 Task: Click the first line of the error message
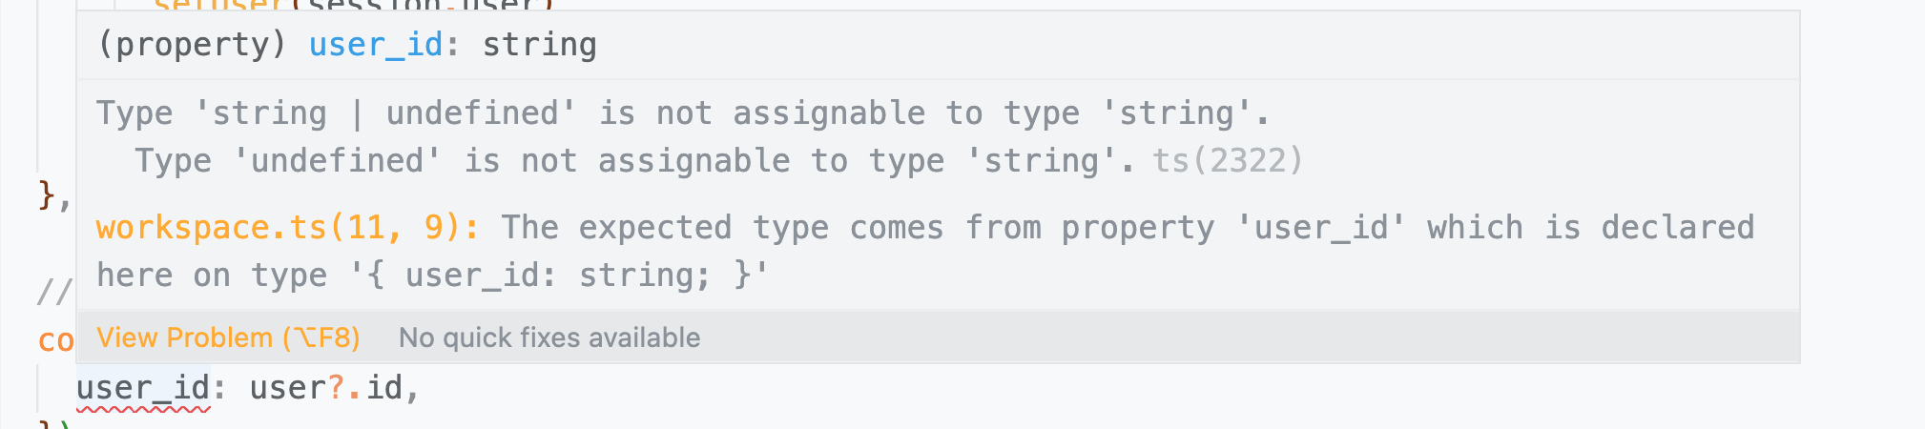[x=683, y=113]
